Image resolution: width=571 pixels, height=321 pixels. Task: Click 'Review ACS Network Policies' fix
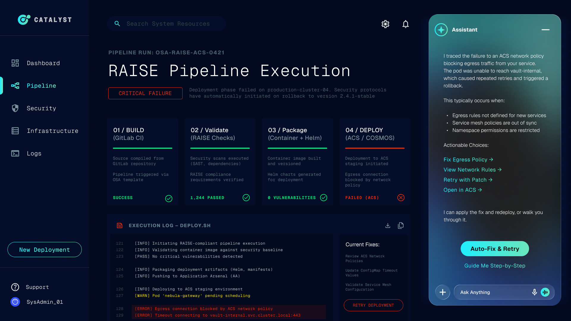(365, 259)
